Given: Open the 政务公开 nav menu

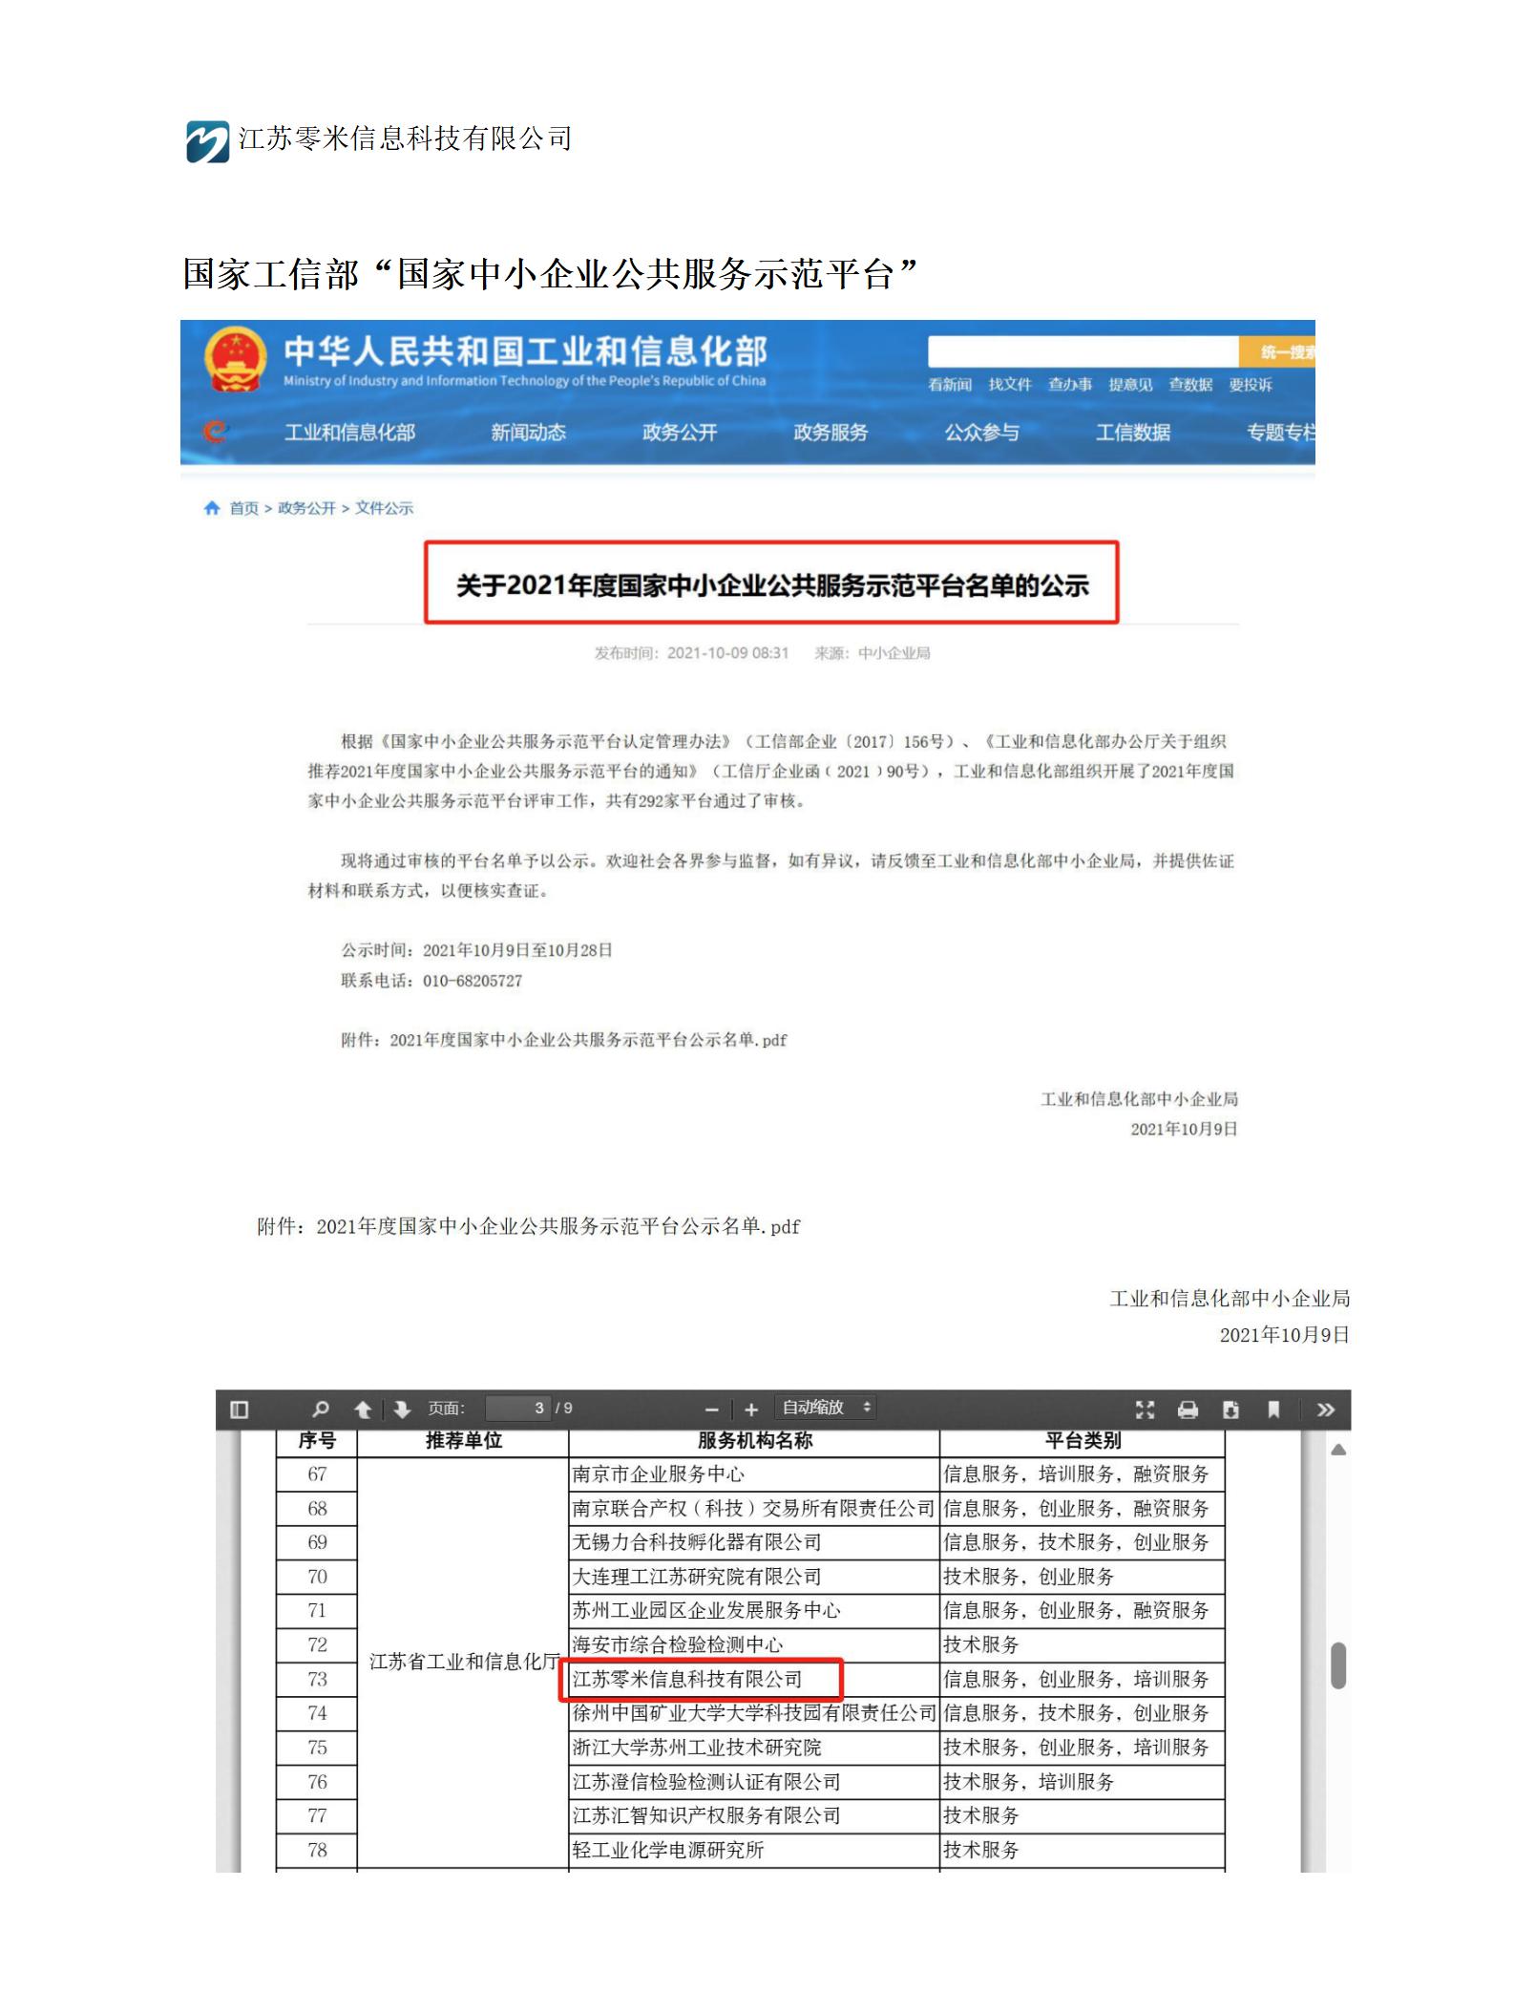Looking at the screenshot, I should pos(680,433).
